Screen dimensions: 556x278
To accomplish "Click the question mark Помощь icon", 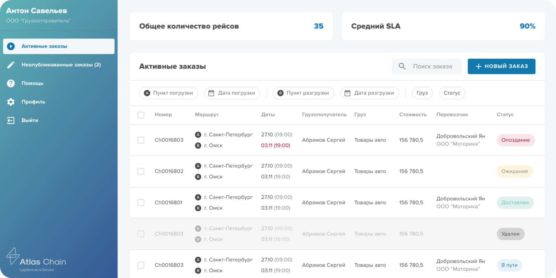I will coord(11,83).
